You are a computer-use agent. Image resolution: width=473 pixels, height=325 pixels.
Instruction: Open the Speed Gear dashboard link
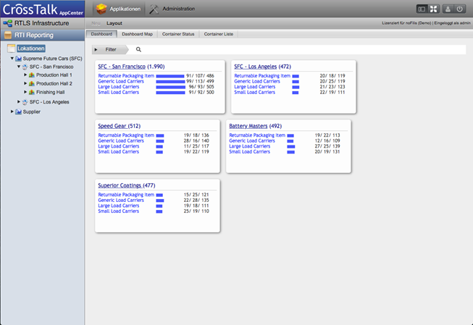[x=112, y=125]
